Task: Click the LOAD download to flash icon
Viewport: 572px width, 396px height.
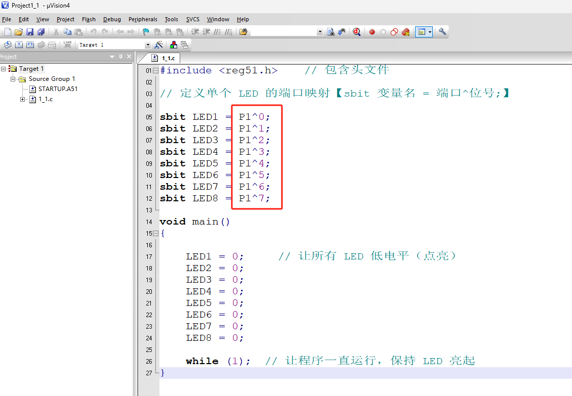Action: (67, 45)
